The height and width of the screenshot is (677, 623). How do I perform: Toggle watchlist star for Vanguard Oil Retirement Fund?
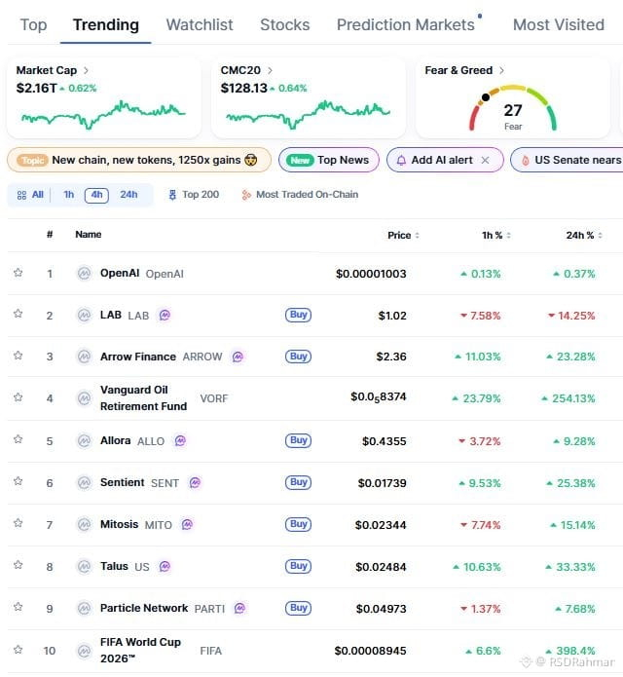pyautogui.click(x=18, y=397)
